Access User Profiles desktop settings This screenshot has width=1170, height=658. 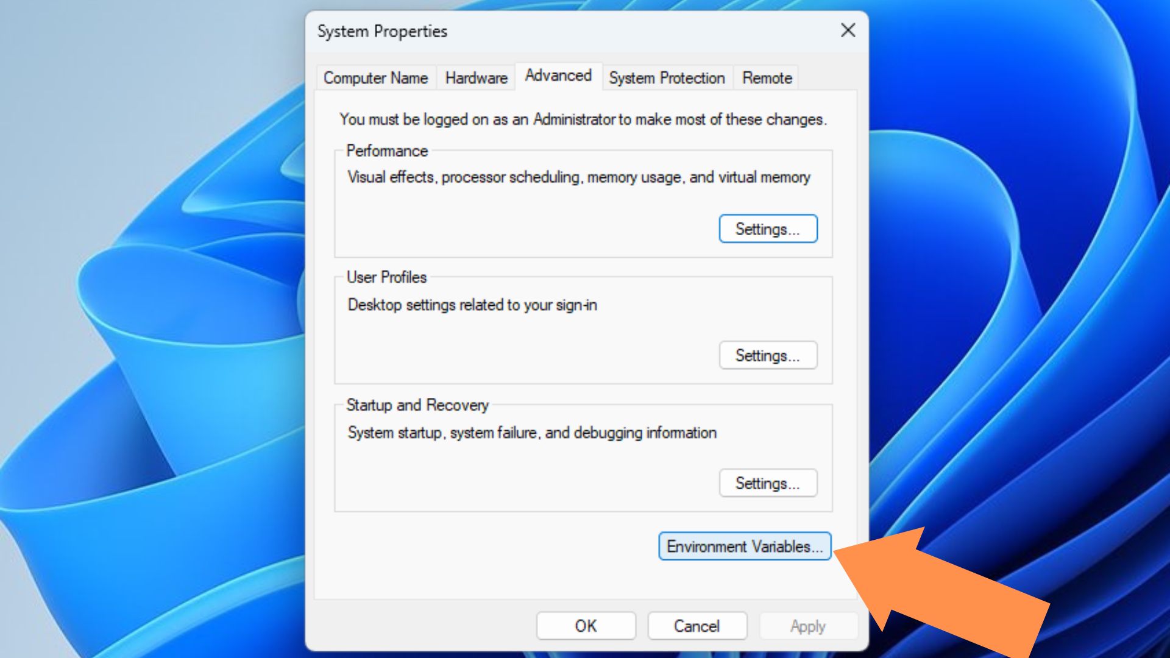coord(767,356)
